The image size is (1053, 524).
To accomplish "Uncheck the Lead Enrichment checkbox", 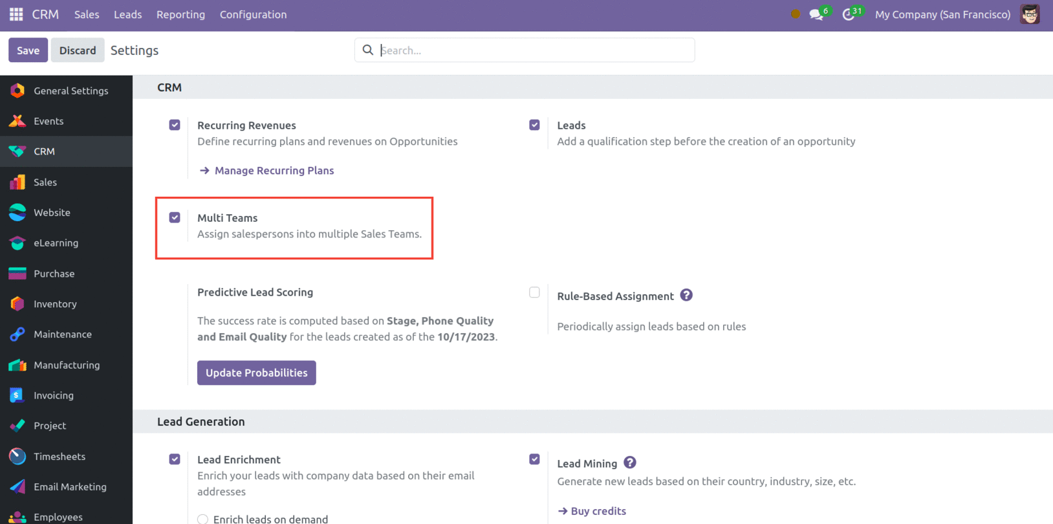I will pos(175,459).
